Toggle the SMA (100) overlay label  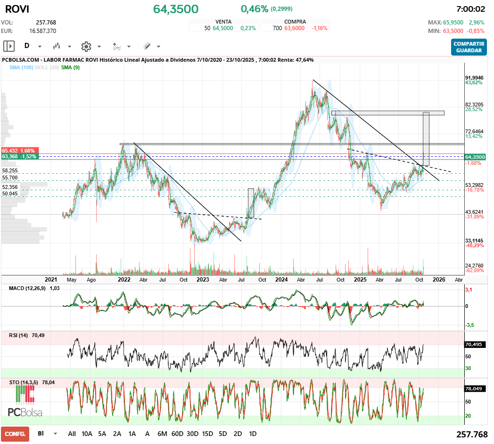[21, 68]
